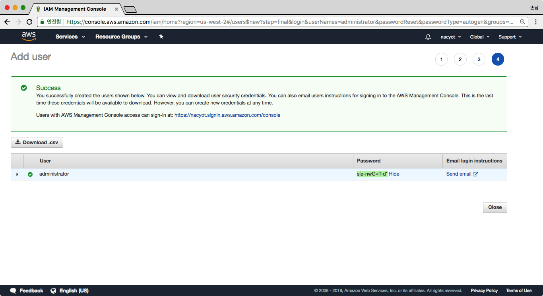This screenshot has width=543, height=296.
Task: Click the zoom magnifier icon in address bar
Action: (523, 22)
